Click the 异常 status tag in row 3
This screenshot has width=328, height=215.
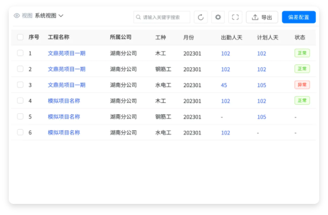[x=302, y=85]
